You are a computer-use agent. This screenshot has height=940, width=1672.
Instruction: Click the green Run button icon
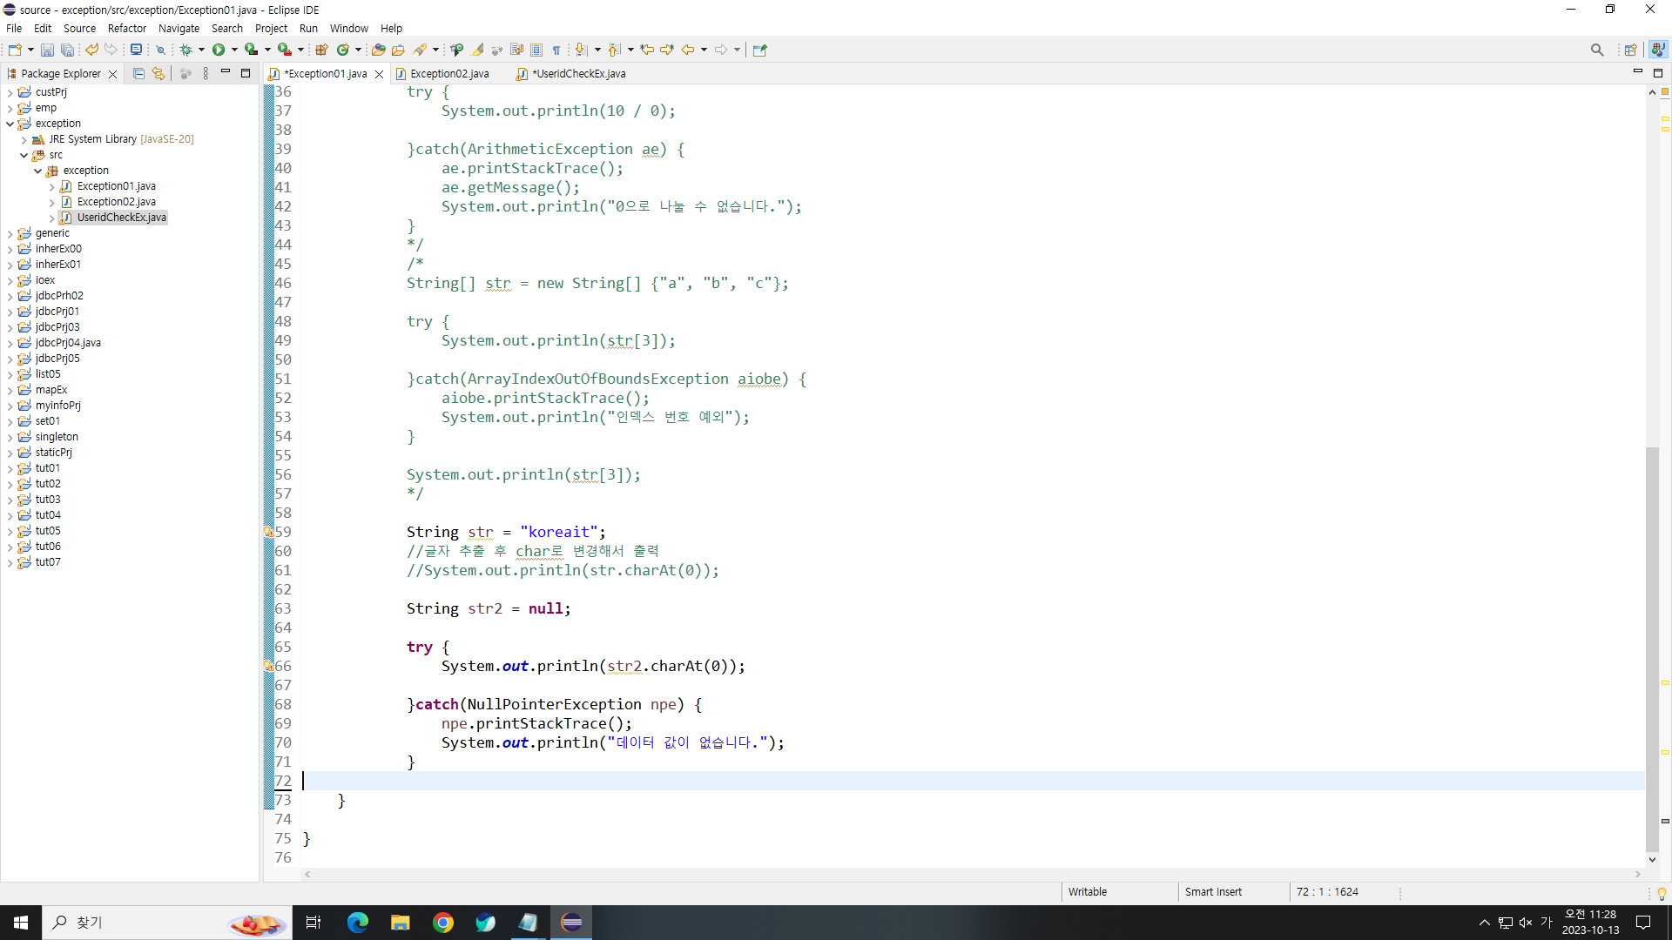click(219, 50)
